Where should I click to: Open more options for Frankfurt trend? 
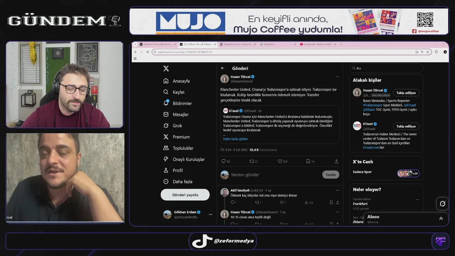click(418, 199)
